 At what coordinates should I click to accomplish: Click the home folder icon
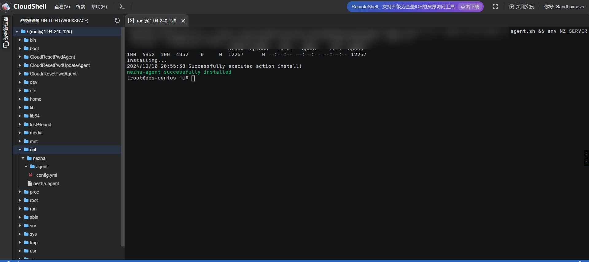point(26,99)
